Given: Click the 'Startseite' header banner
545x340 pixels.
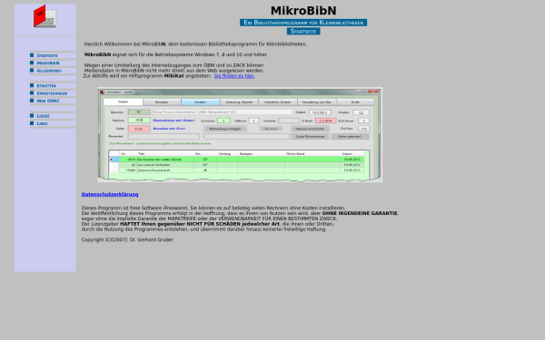Looking at the screenshot, I should pyautogui.click(x=303, y=31).
